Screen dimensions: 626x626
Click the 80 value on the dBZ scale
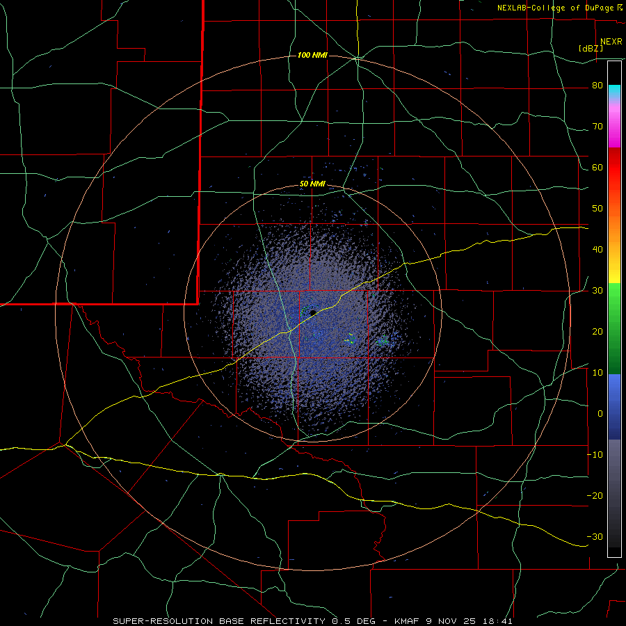[x=597, y=86]
